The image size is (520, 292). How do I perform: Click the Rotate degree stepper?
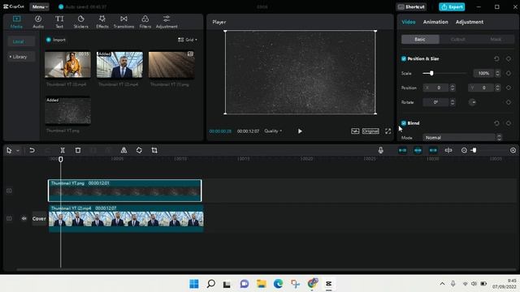453,102
